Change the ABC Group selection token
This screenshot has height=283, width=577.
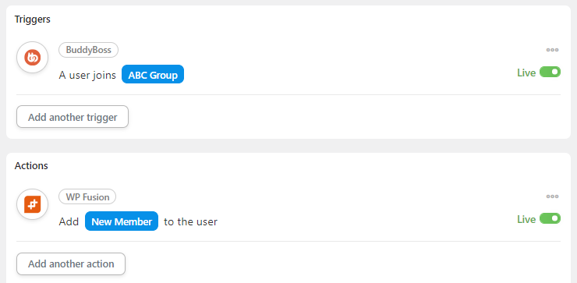(x=153, y=74)
